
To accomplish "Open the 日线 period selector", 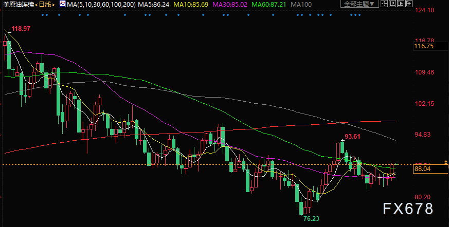I will tap(45, 4).
